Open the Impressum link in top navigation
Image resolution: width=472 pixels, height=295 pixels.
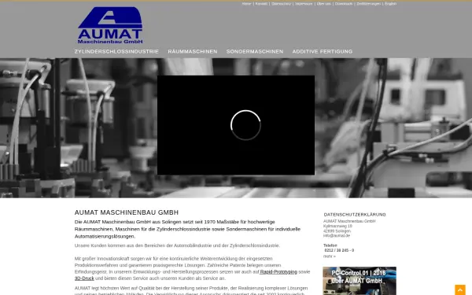tap(304, 4)
